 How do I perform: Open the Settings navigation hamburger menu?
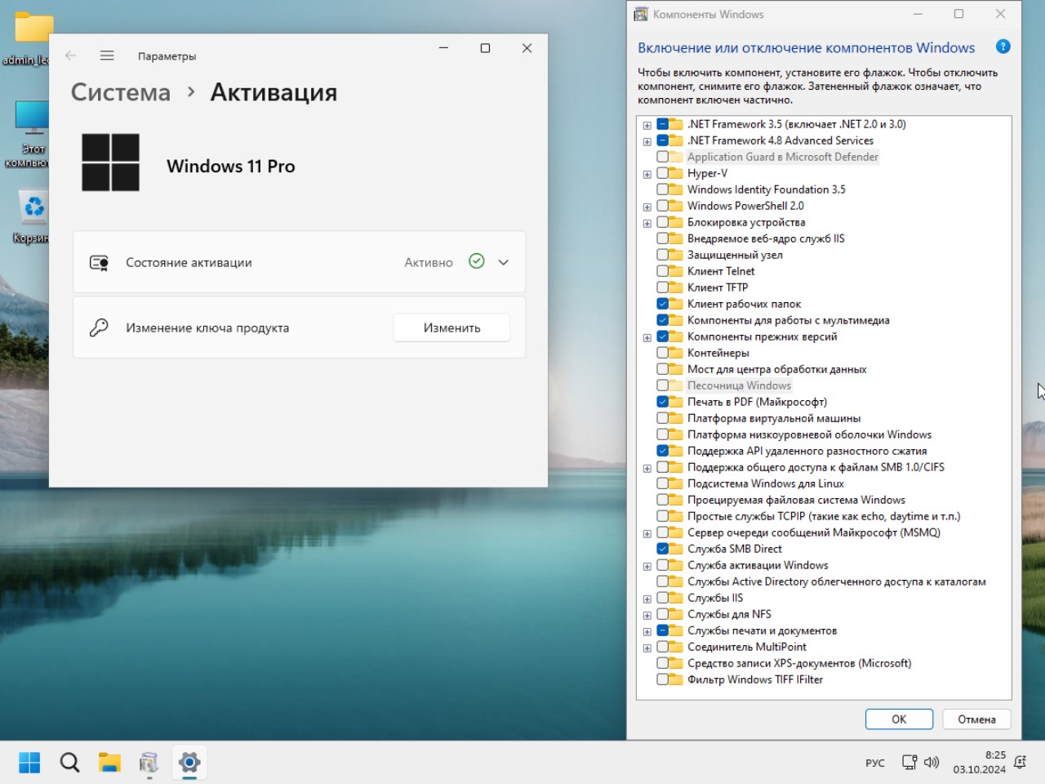pyautogui.click(x=106, y=56)
